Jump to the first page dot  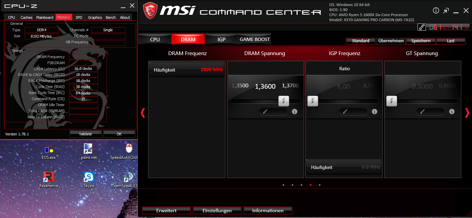(x=284, y=185)
